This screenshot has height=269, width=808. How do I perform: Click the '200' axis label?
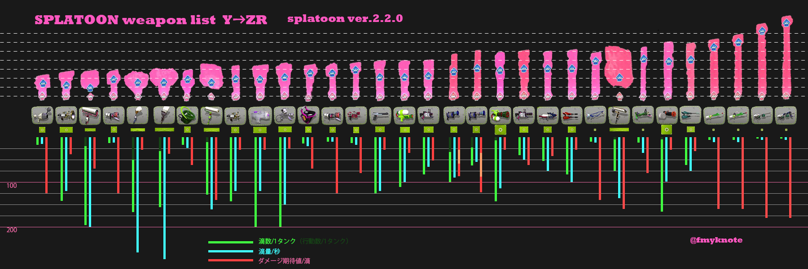pyautogui.click(x=12, y=230)
